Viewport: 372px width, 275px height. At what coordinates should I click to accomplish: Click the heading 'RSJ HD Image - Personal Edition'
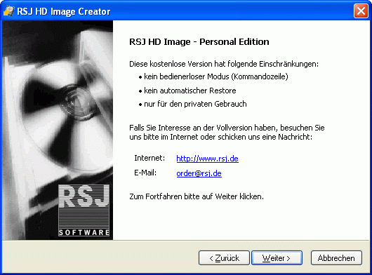199,41
